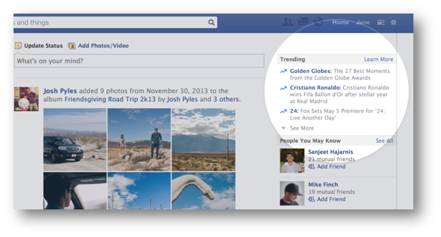Viewport: 441px width, 237px height.
Task: Click the top search box field
Action: pyautogui.click(x=115, y=23)
